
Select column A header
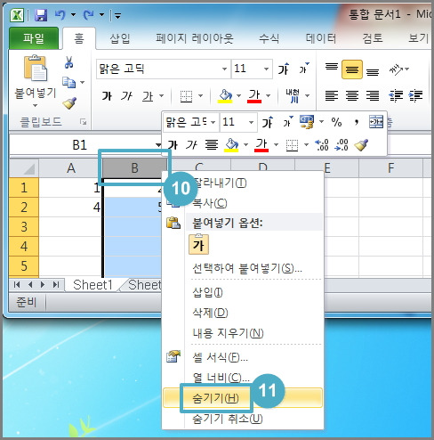[70, 168]
